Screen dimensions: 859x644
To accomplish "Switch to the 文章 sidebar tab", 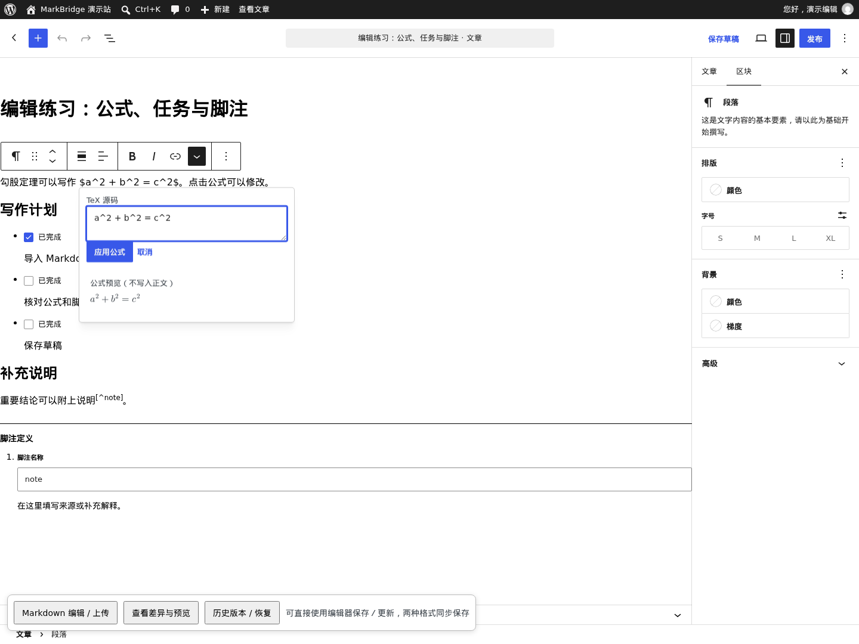I will 709,72.
